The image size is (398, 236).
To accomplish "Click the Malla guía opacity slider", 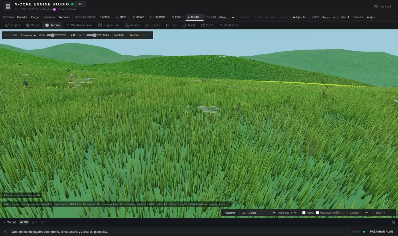I will (x=338, y=213).
